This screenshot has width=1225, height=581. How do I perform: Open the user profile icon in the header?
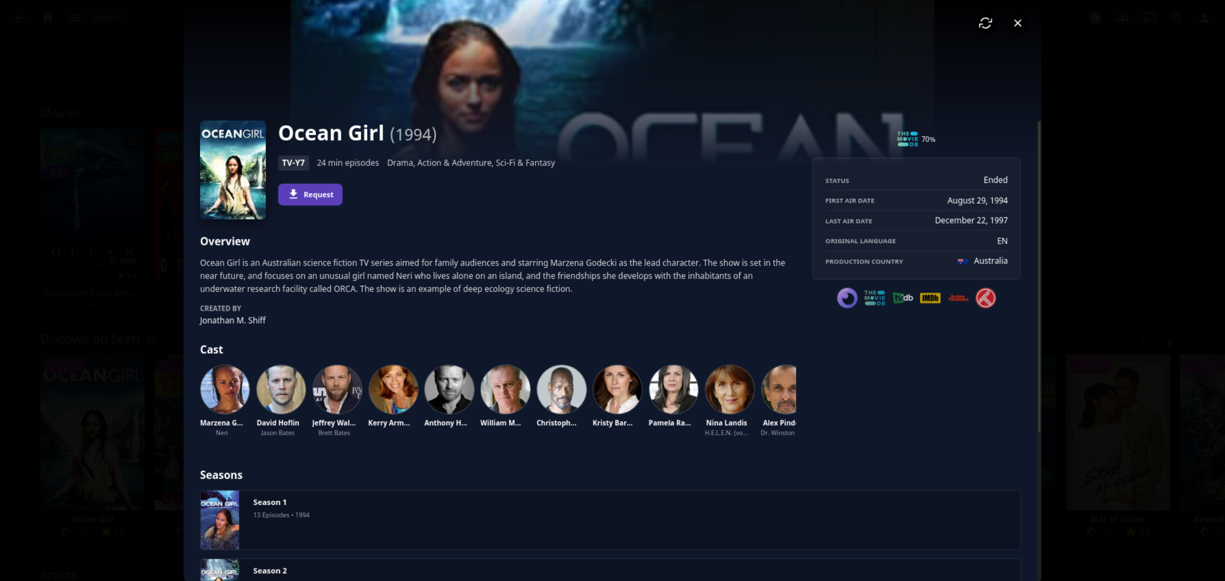1205,18
